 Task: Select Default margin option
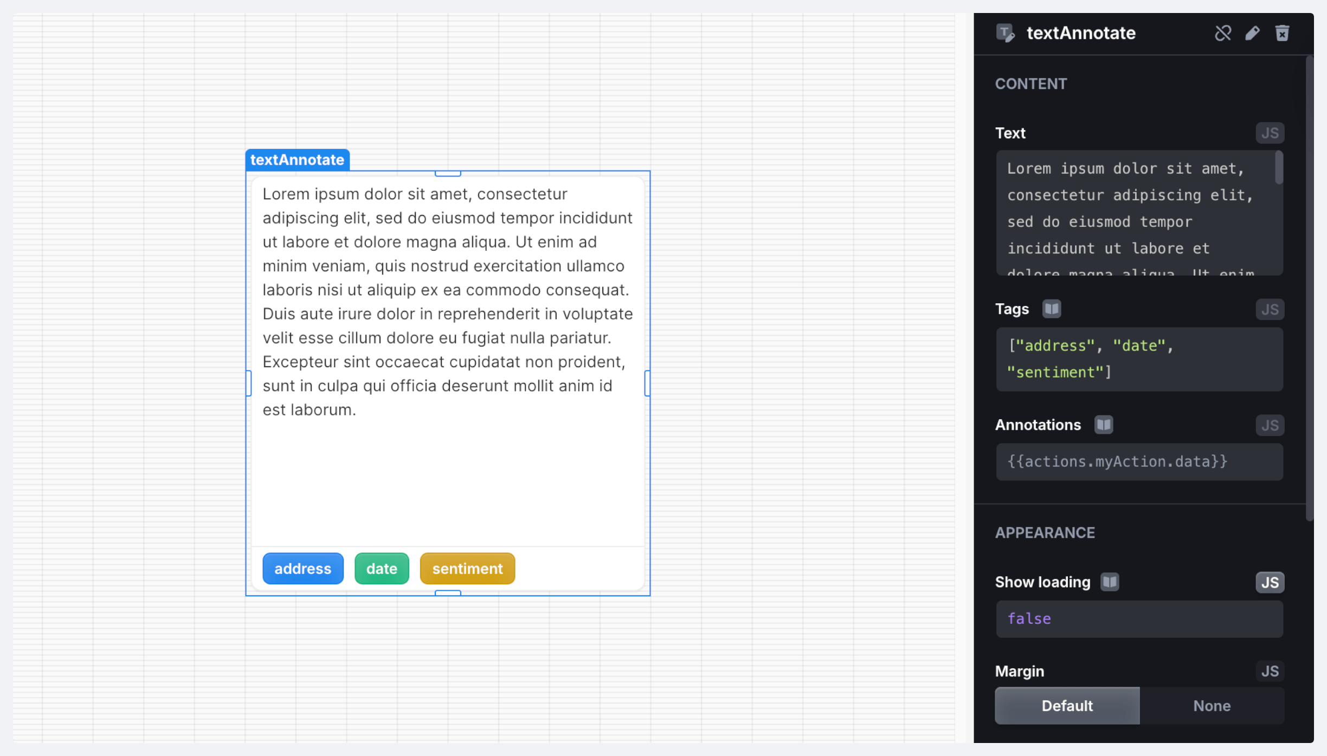(1067, 706)
